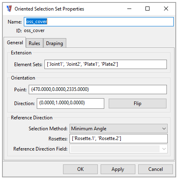This screenshot has width=179, height=179.
Task: Maximize the properties dialog window
Action: (x=147, y=9)
